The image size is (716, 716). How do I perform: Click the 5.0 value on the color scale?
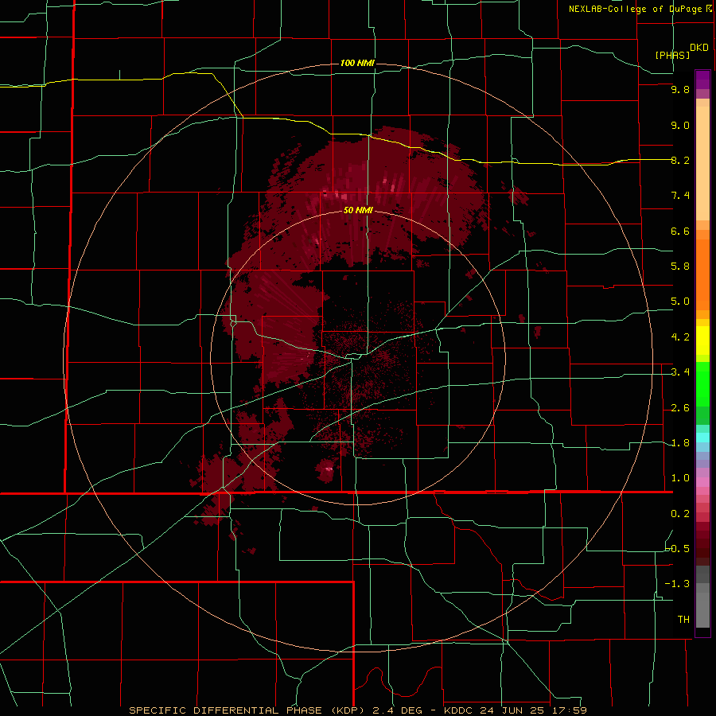(x=680, y=302)
